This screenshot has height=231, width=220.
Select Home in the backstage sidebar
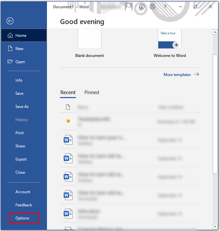[24, 35]
